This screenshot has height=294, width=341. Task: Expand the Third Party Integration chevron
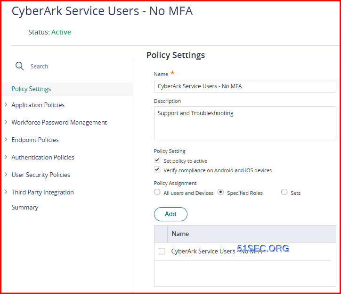coord(6,192)
